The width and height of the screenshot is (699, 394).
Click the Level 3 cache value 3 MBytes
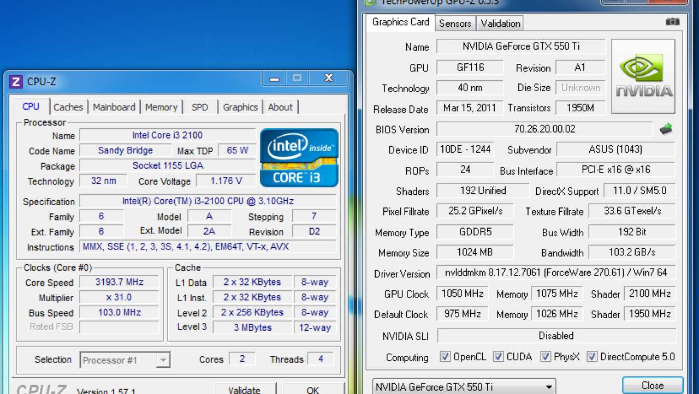pos(252,327)
